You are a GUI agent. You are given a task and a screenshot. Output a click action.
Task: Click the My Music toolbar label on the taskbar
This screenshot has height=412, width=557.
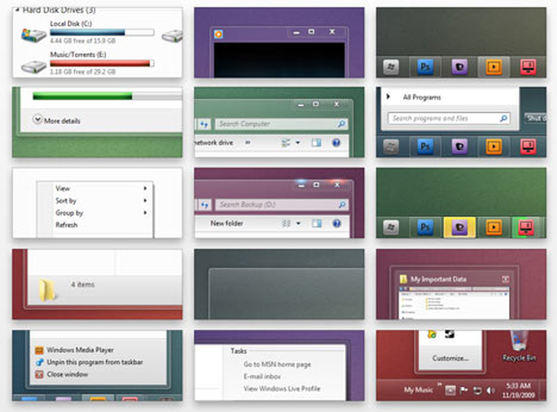click(419, 390)
